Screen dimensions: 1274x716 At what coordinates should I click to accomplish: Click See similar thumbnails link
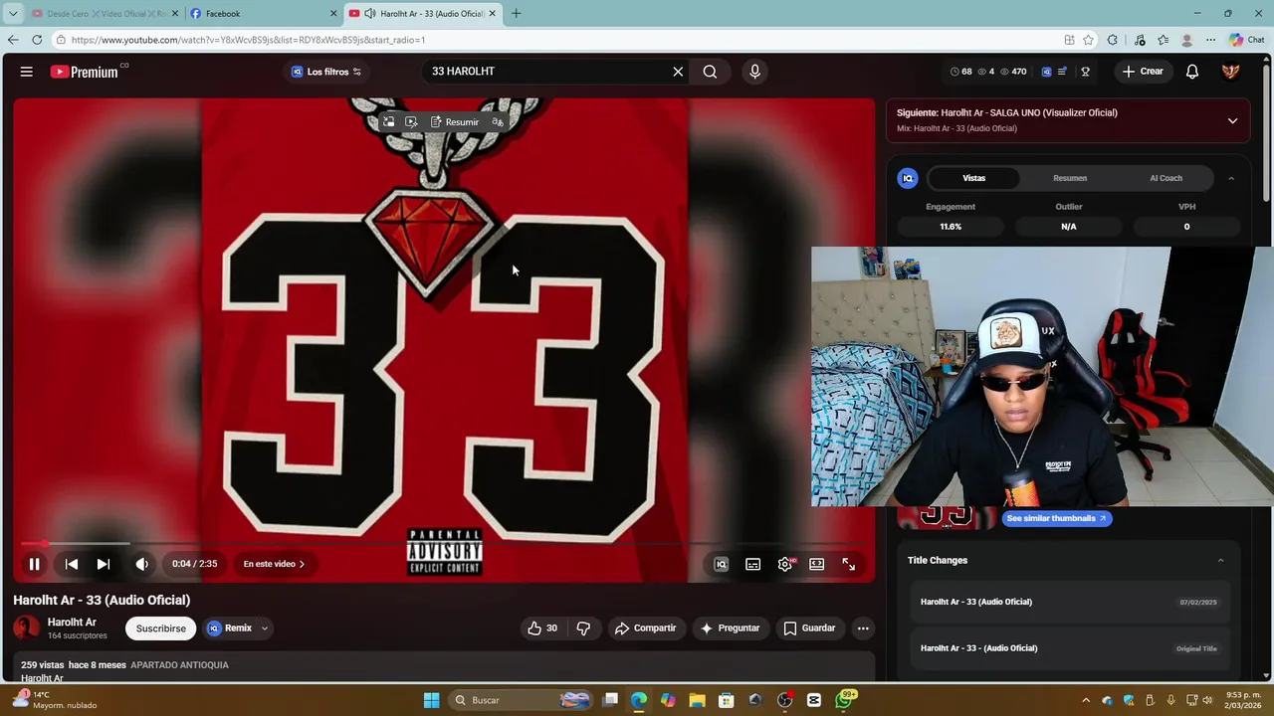click(x=1056, y=518)
